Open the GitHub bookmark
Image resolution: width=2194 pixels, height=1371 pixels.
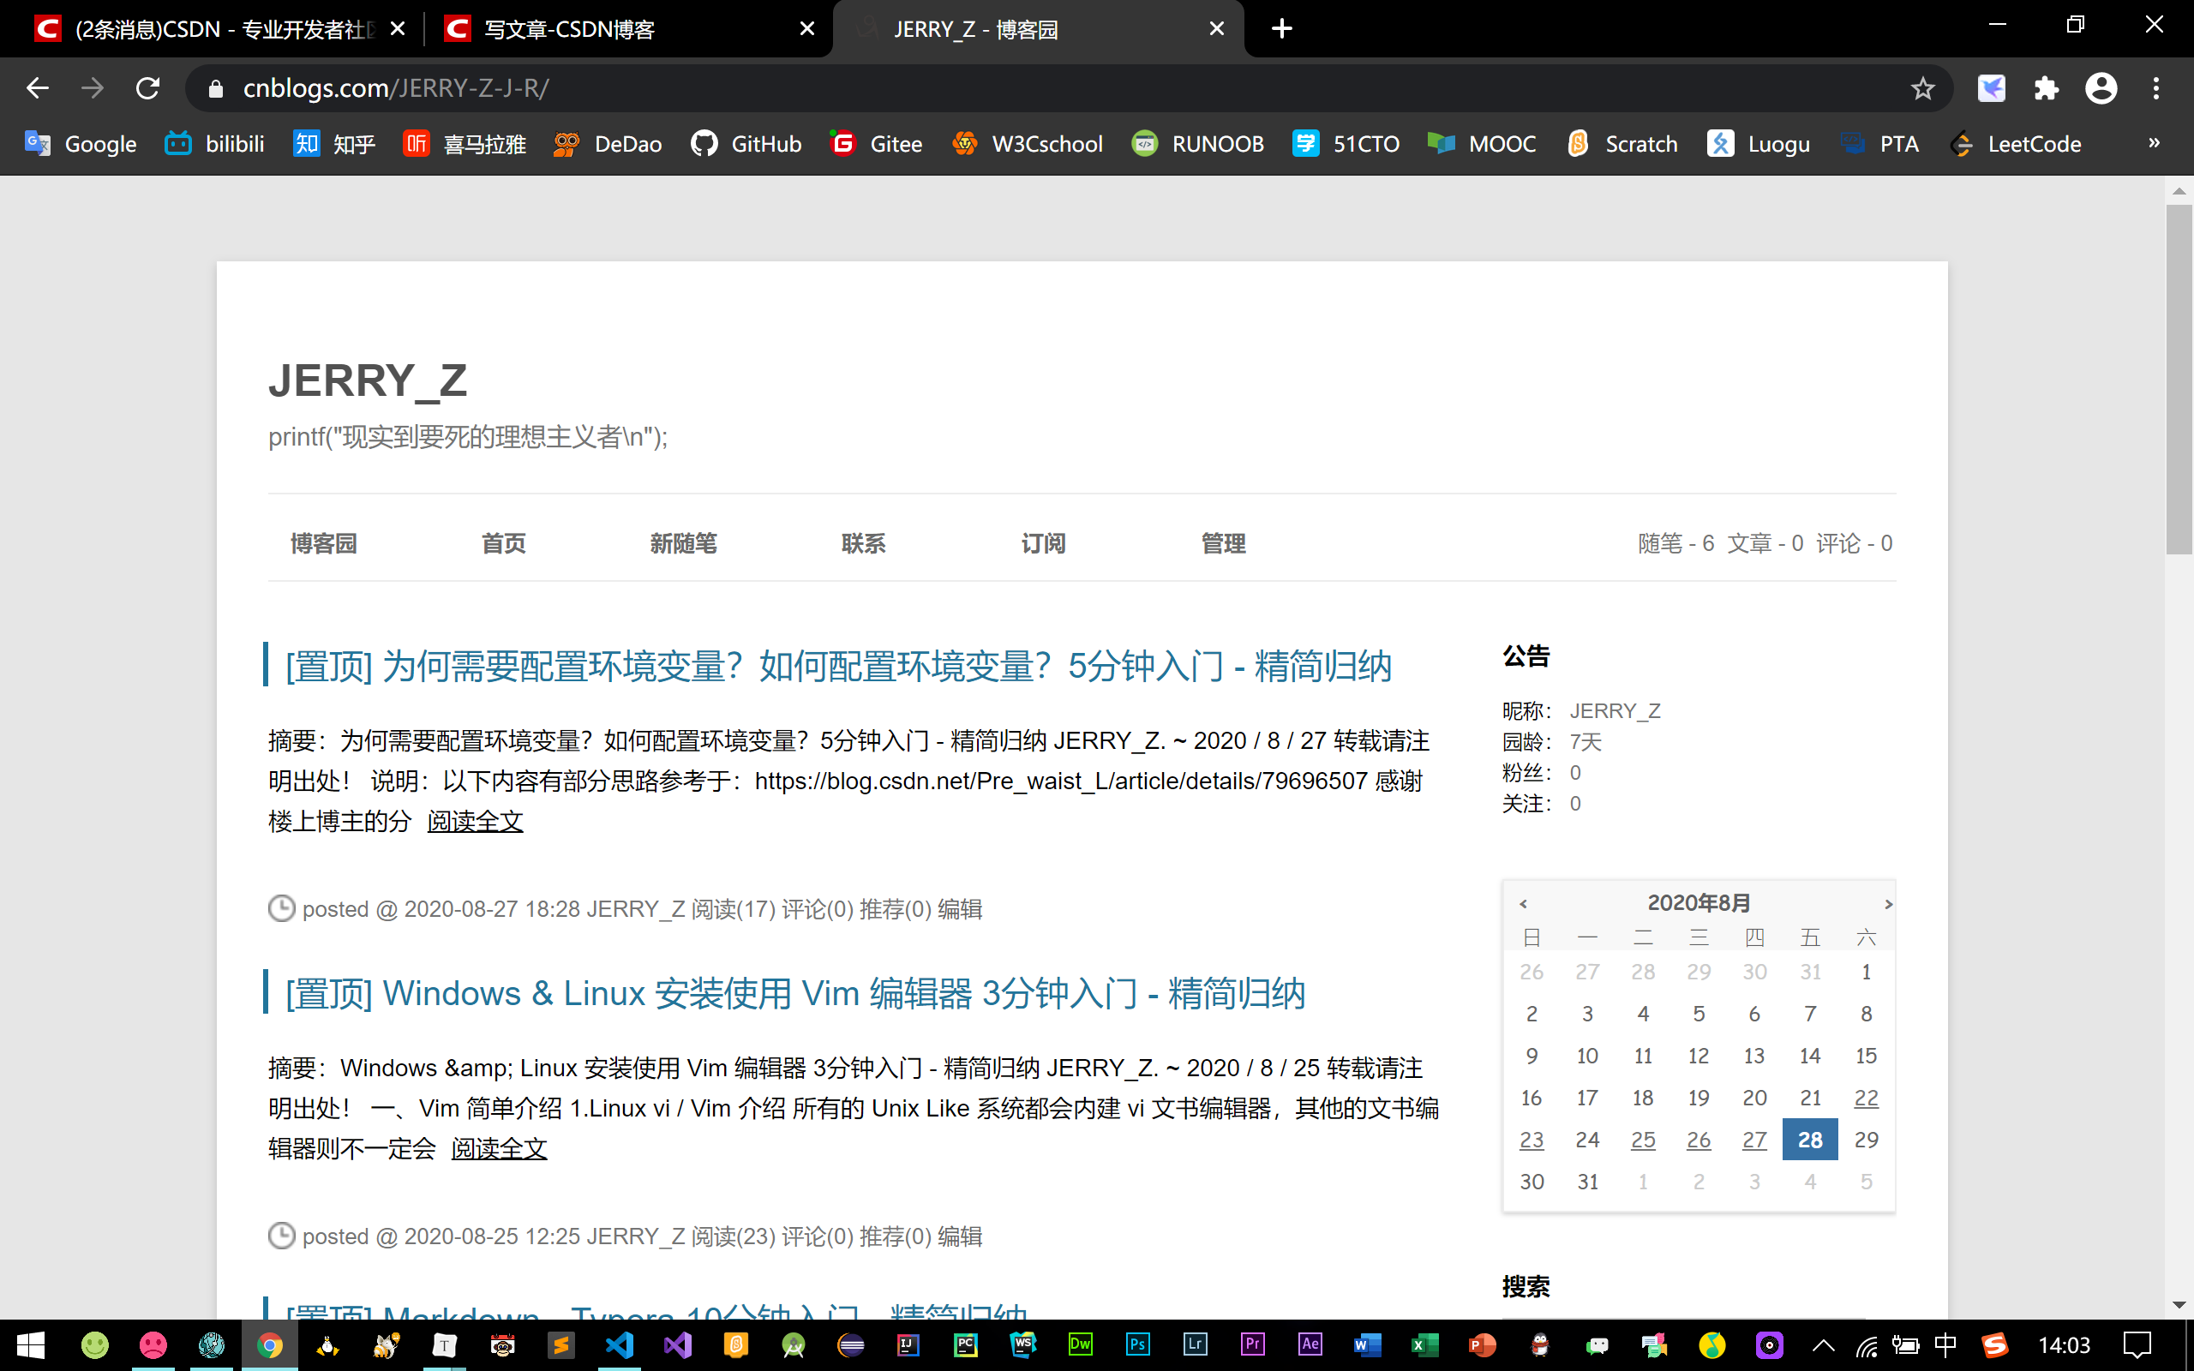pyautogui.click(x=746, y=144)
